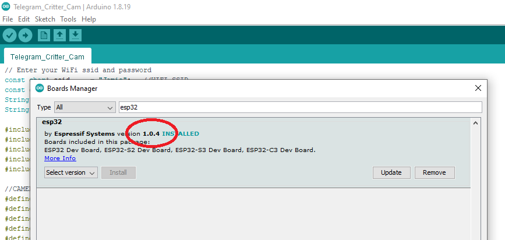Image resolution: width=505 pixels, height=240 pixels.
Task: Open the Tools menu
Action: click(x=68, y=19)
